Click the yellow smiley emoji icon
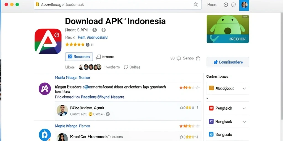Screen dimensions: 283x141 91,114
